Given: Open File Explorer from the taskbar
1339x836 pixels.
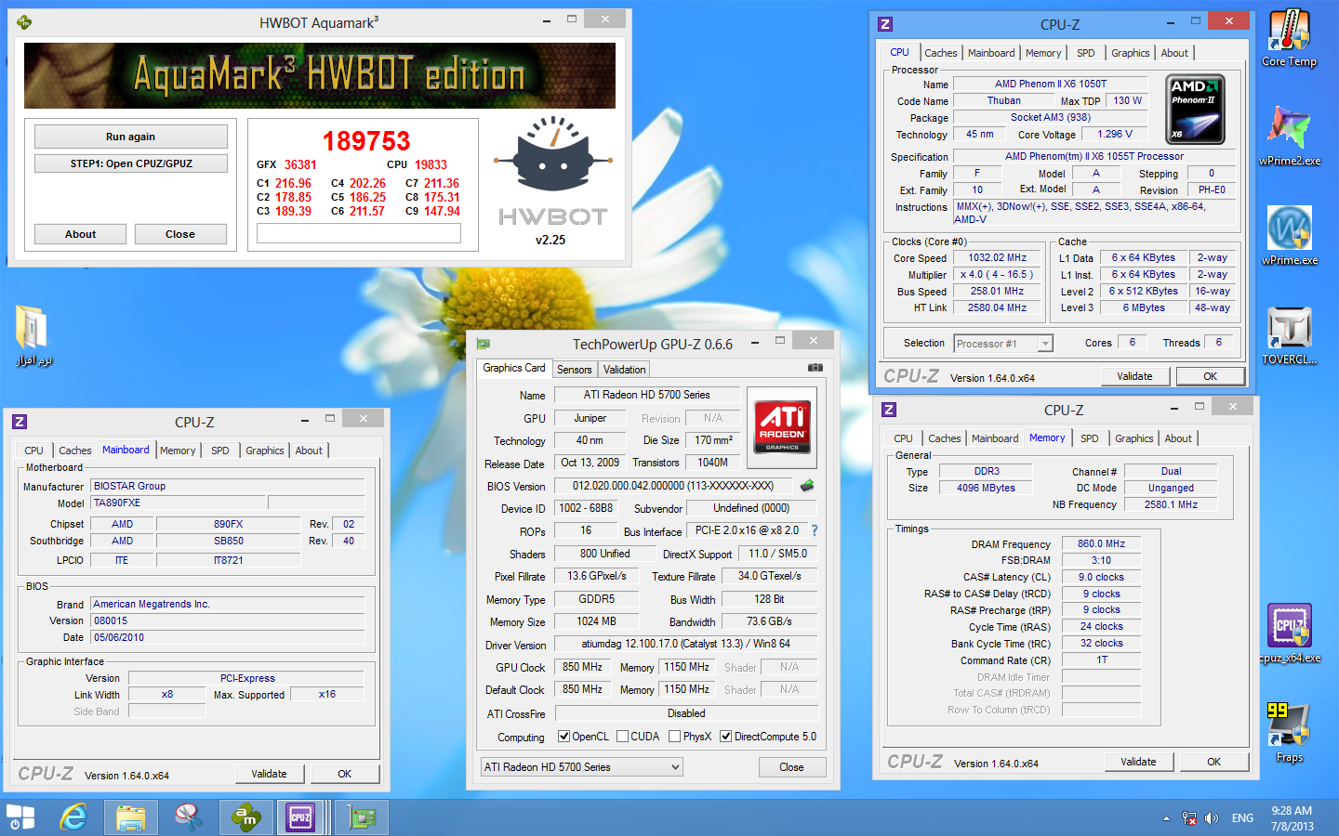Looking at the screenshot, I should 131,818.
